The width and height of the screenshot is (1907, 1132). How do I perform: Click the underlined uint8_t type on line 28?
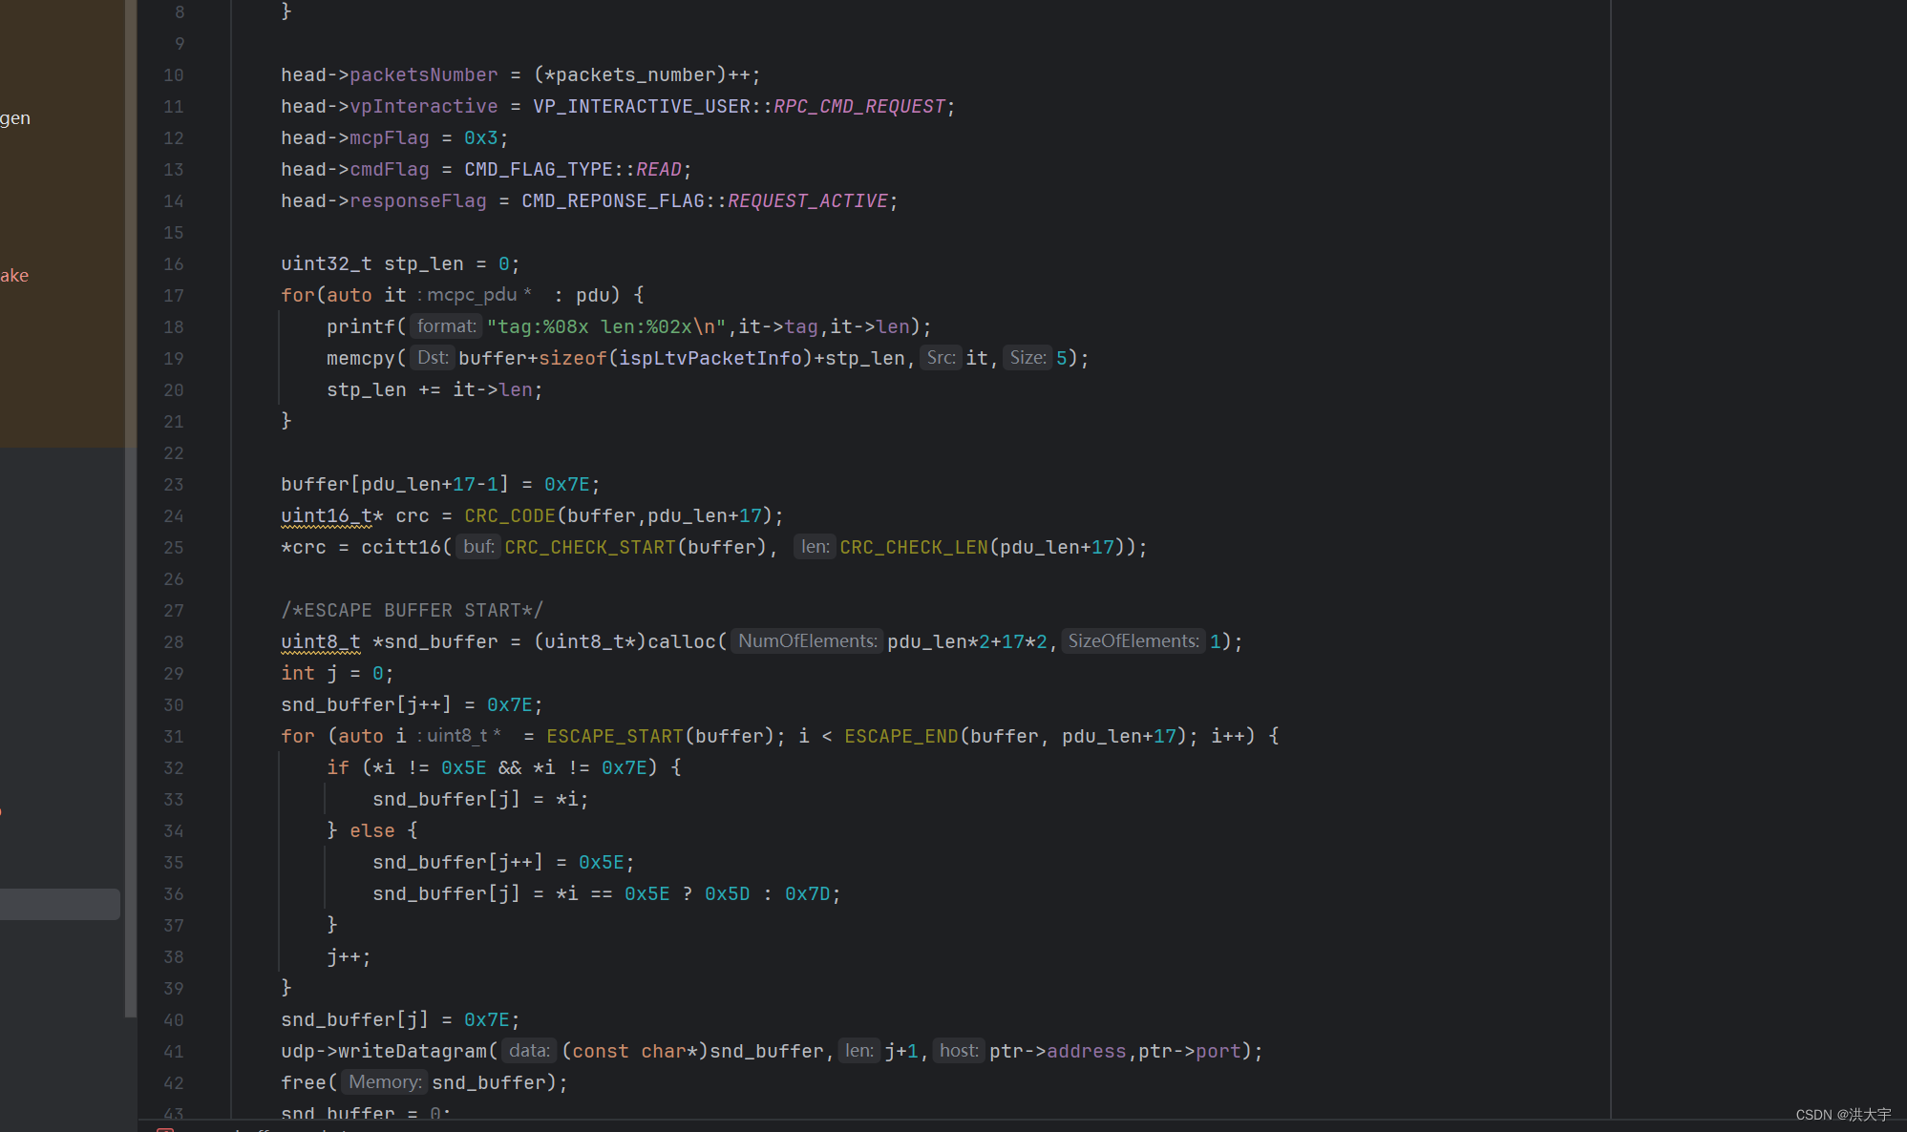click(321, 642)
